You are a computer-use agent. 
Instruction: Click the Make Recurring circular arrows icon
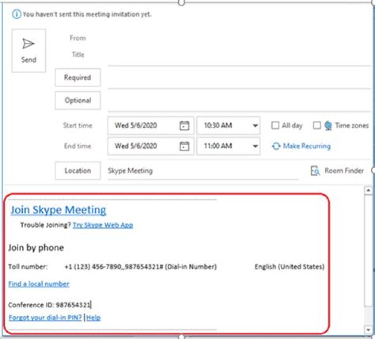(276, 146)
